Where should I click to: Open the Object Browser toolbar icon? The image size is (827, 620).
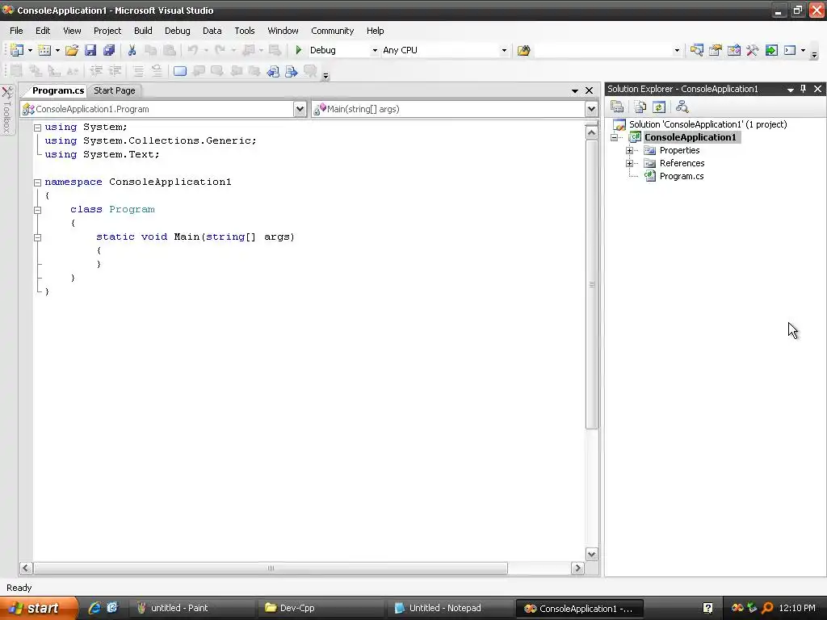(733, 50)
